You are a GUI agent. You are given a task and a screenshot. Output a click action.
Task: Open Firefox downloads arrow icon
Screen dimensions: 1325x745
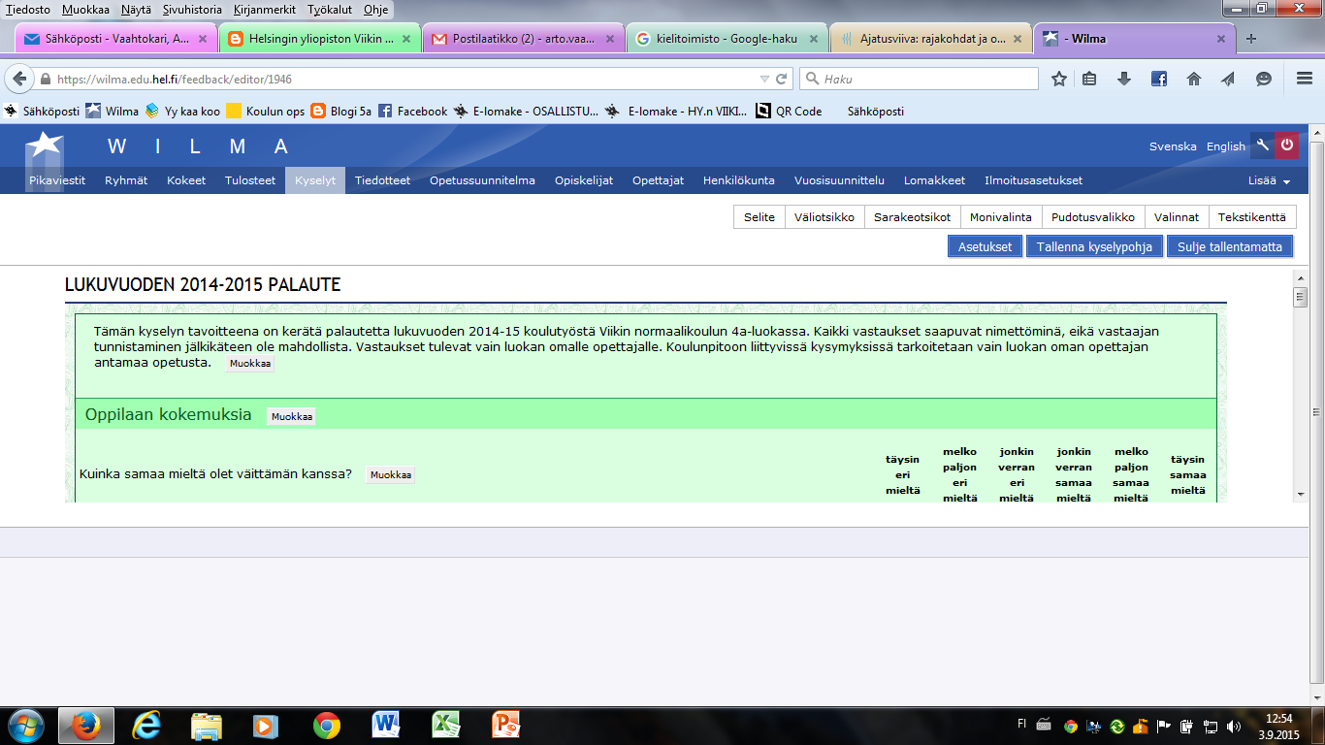1124,79
